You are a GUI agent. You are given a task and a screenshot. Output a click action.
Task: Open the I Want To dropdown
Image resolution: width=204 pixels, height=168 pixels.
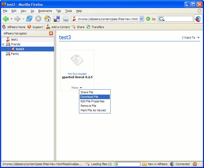click(x=191, y=38)
